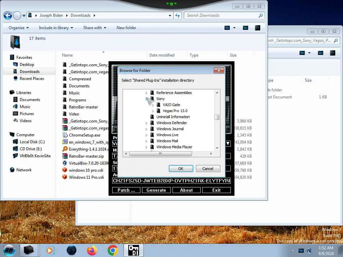Viewport: 343px width, 257px height.
Task: Select the VirtualBox-7.0.20 installer icon
Action: pyautogui.click(x=65, y=163)
